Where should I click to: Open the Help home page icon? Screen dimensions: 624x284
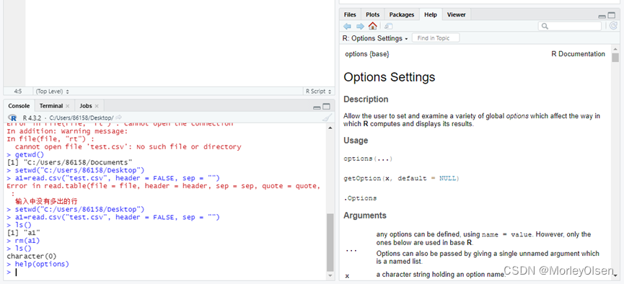372,26
